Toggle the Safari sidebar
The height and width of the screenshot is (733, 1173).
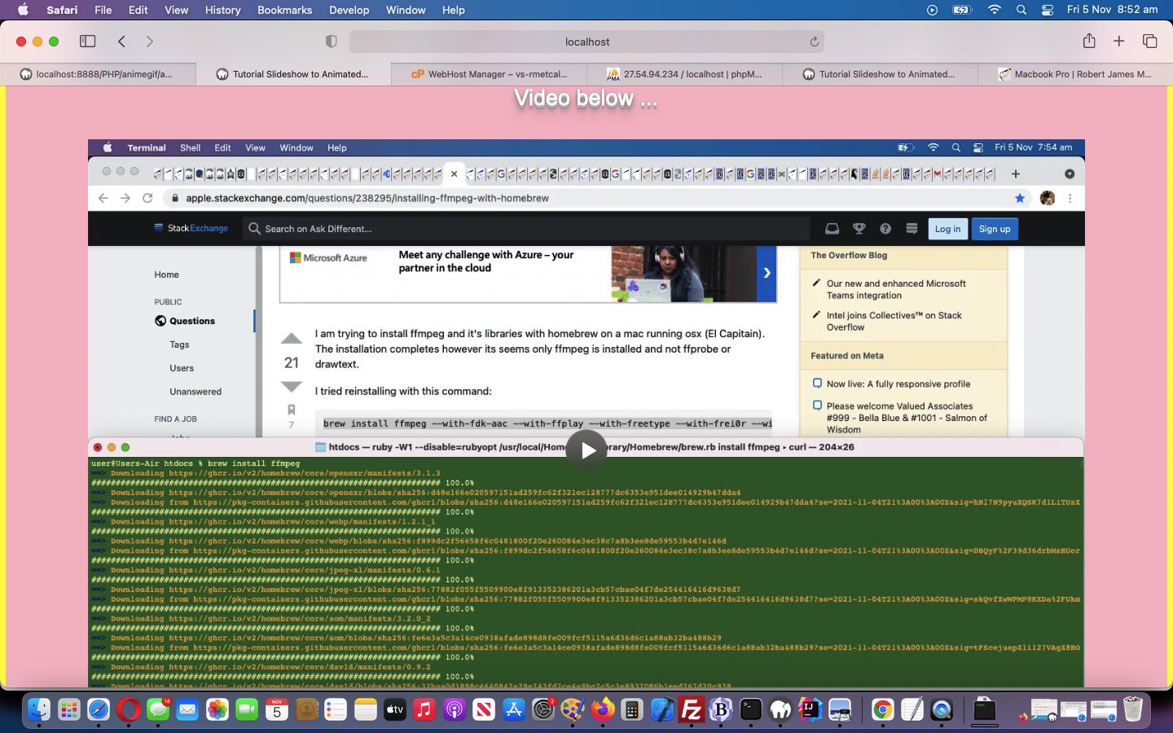coord(88,42)
